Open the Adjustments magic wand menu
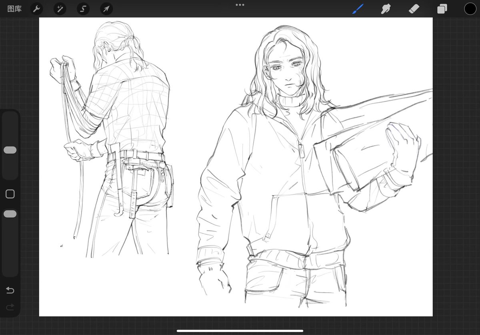 (60, 9)
